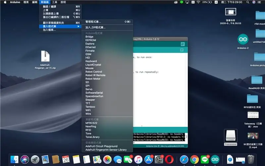265x166 pixels.
Task: Include the Servo library
Action: click(x=107, y=89)
